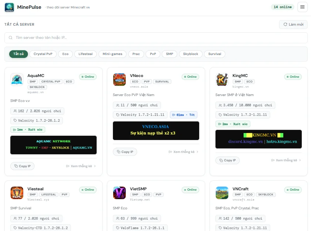Click the MinePulse logo icon

coord(9,7)
